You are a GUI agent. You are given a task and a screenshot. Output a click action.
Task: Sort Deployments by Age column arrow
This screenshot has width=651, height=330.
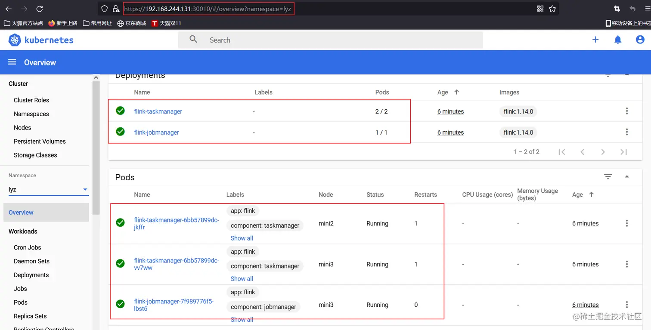457,92
